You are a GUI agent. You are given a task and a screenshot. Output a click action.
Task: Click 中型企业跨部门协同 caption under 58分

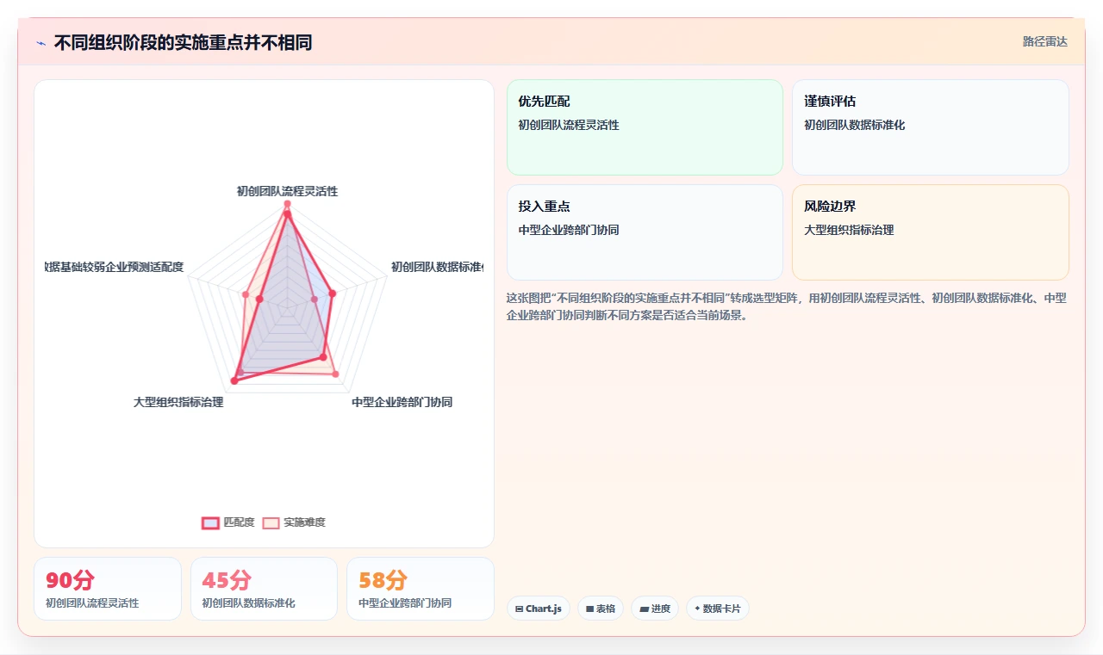405,603
